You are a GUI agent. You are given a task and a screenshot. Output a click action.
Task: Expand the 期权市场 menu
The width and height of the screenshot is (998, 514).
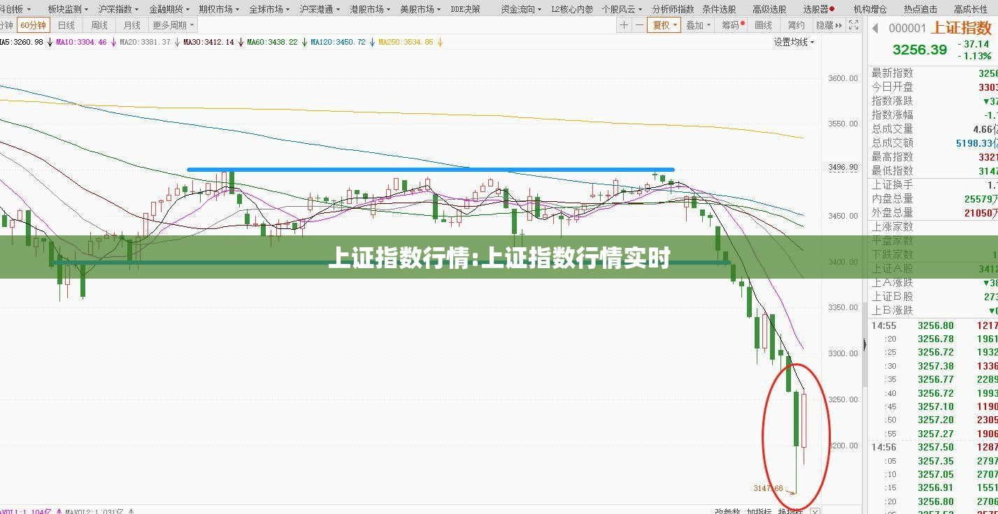point(219,9)
